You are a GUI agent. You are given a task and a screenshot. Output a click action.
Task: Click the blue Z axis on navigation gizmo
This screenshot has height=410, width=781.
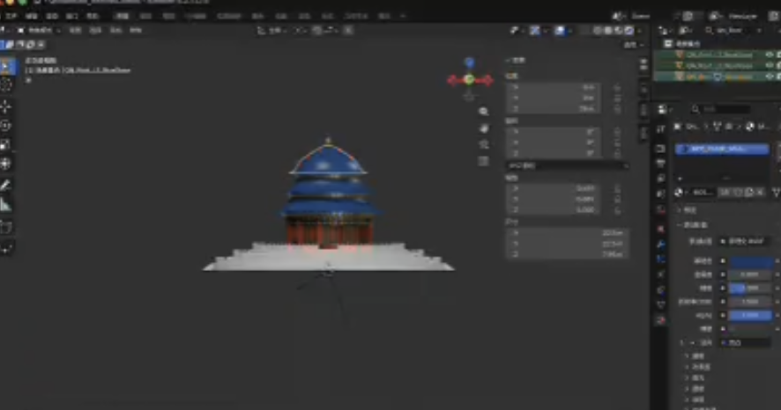click(x=469, y=62)
